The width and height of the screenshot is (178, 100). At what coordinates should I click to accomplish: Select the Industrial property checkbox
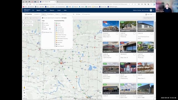pyautogui.click(x=55, y=27)
